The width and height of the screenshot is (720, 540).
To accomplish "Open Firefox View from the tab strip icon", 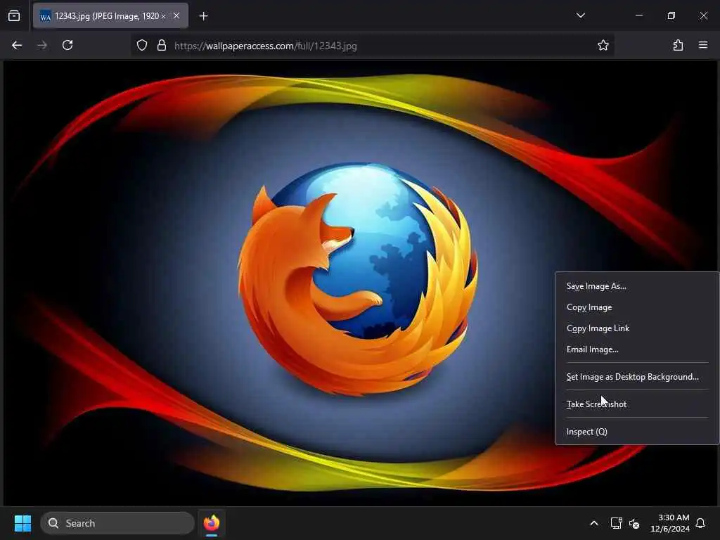I will tap(14, 15).
